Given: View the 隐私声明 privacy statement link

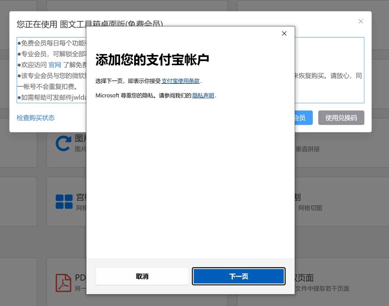Looking at the screenshot, I should tap(203, 95).
